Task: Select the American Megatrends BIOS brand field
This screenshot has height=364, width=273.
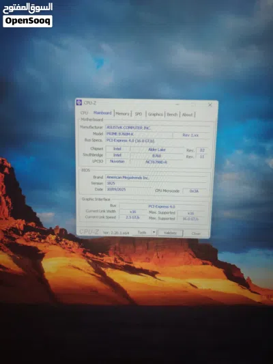Action: [x=156, y=178]
